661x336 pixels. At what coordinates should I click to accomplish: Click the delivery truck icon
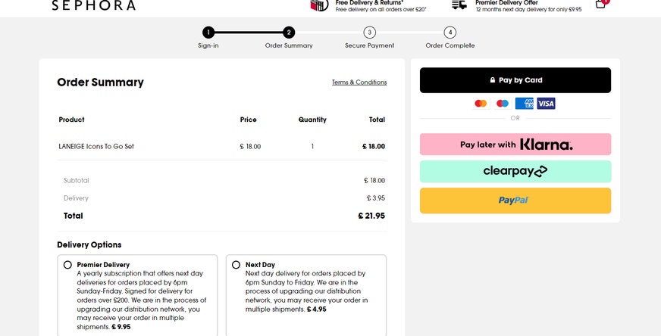pos(459,5)
